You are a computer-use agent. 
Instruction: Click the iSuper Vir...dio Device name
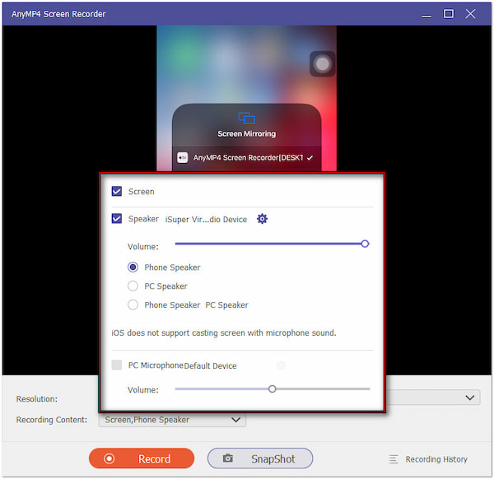206,219
